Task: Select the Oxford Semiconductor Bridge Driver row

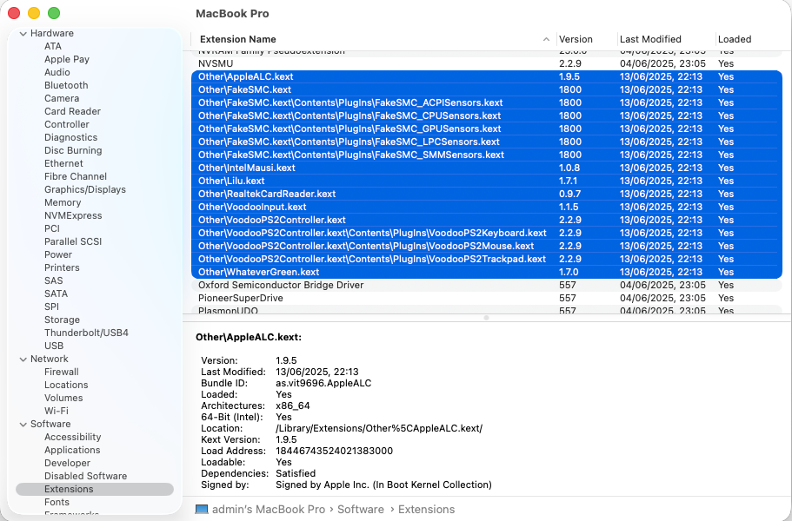Action: tap(487, 285)
